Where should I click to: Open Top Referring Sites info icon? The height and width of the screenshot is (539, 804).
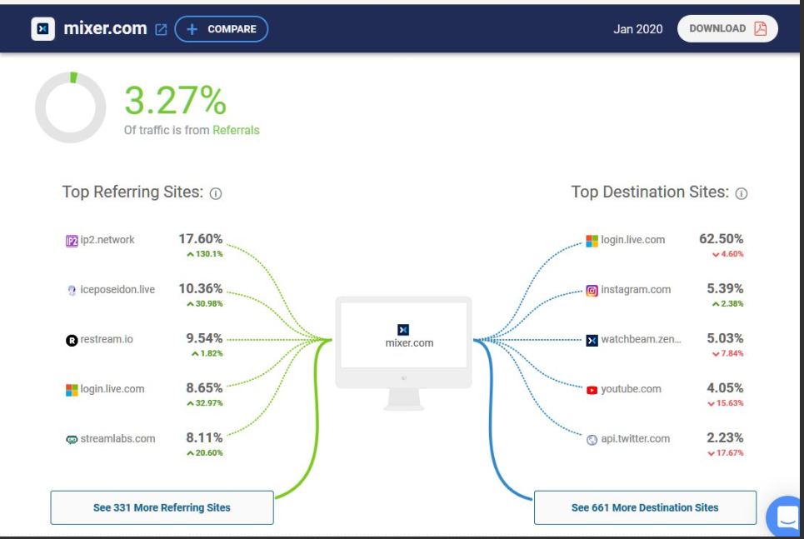[216, 194]
